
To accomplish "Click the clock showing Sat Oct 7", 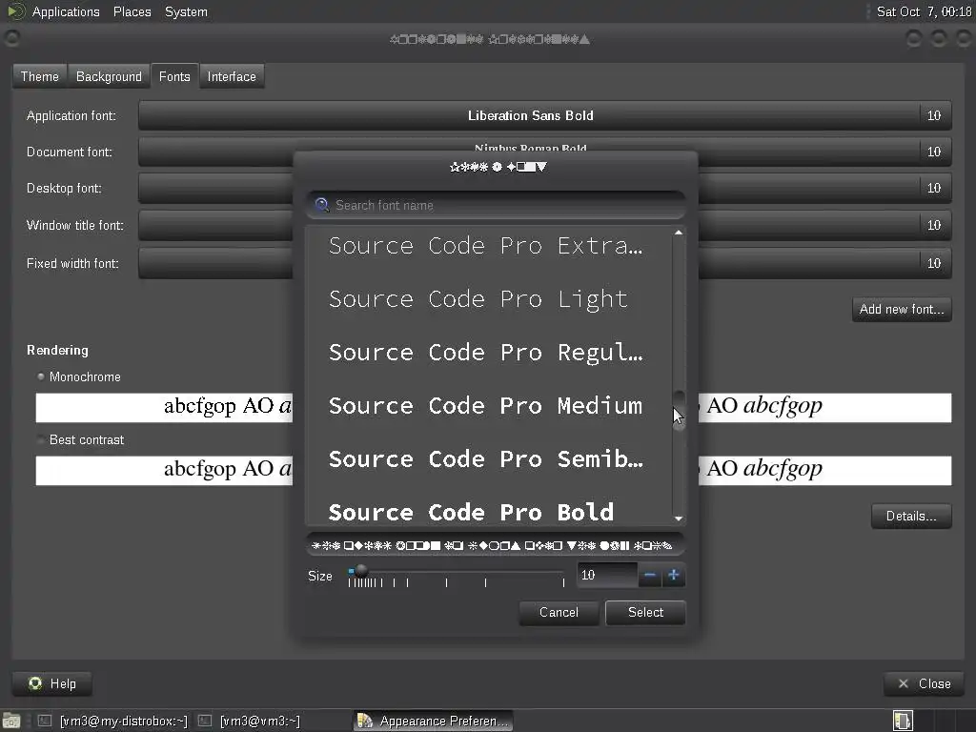I will [924, 11].
